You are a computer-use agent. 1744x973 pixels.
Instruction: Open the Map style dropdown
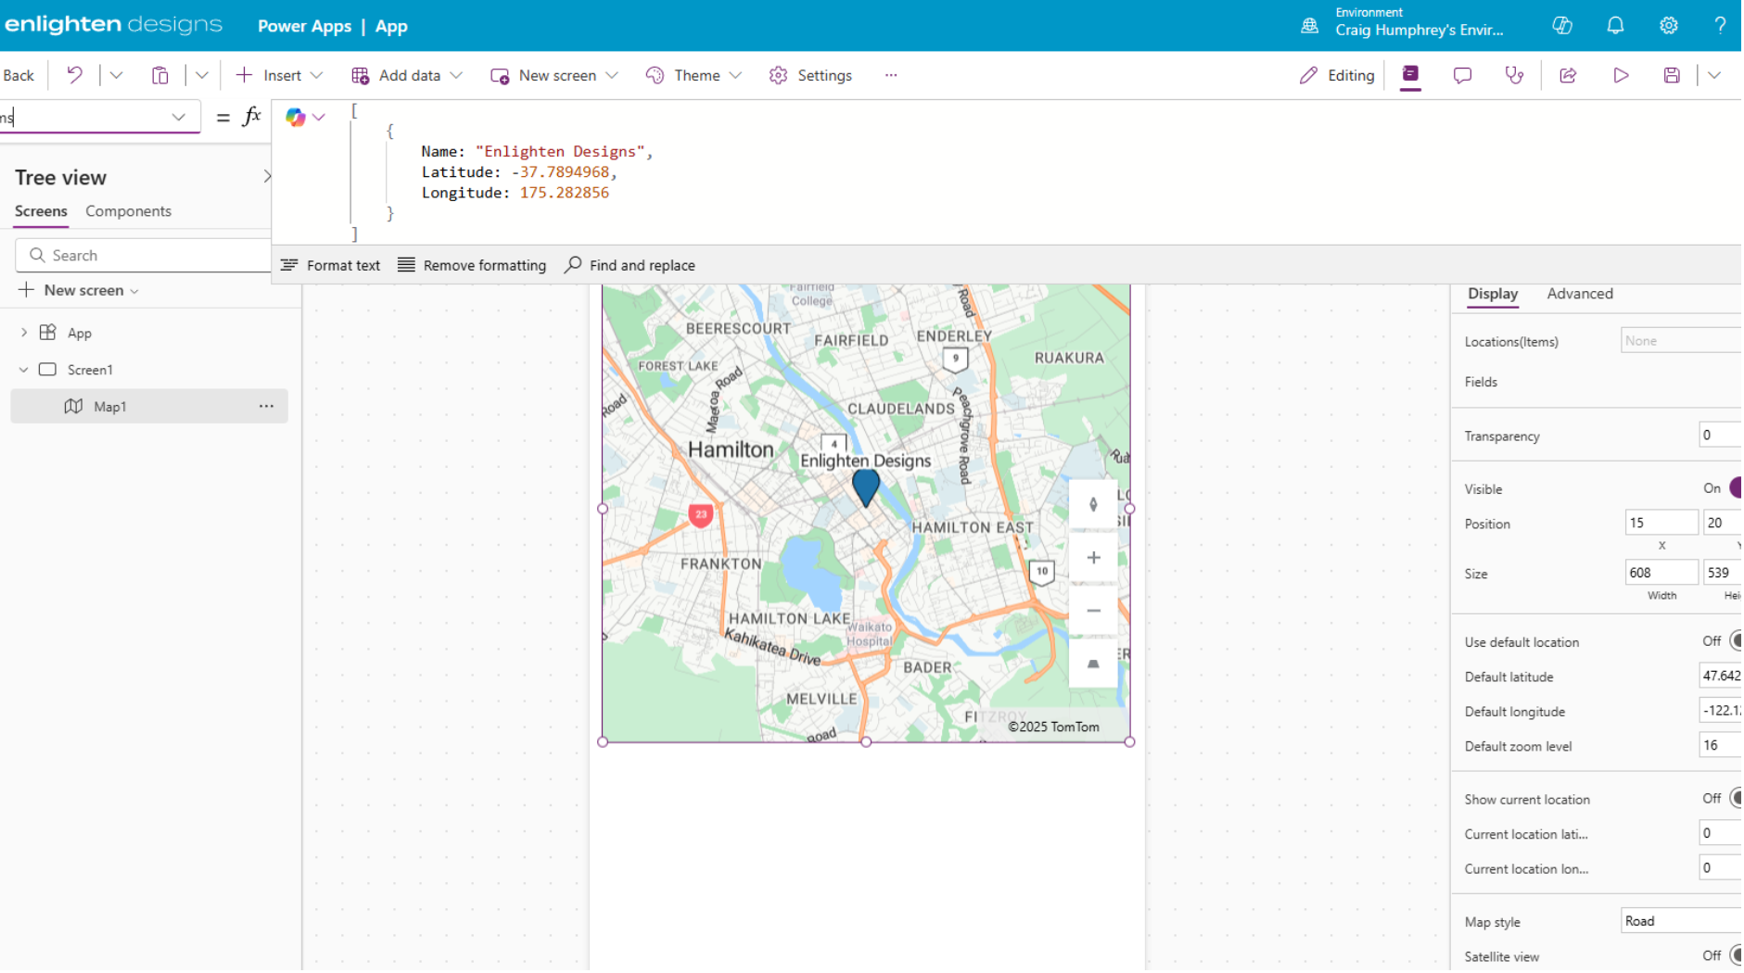1681,922
